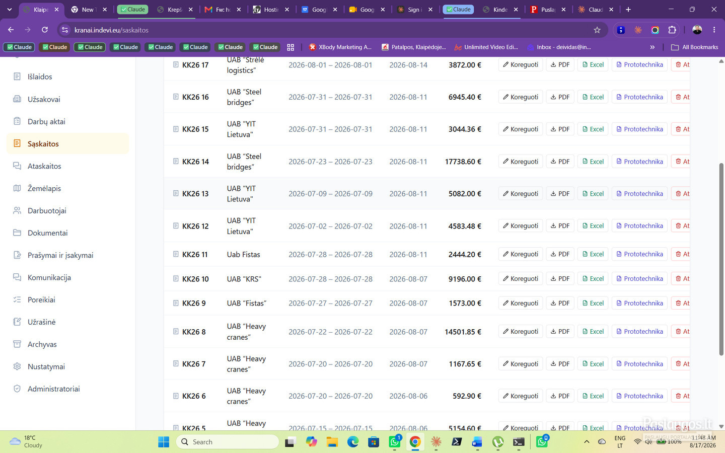Click Prototechnika for invoice KK26 6
The width and height of the screenshot is (725, 453).
tap(639, 396)
